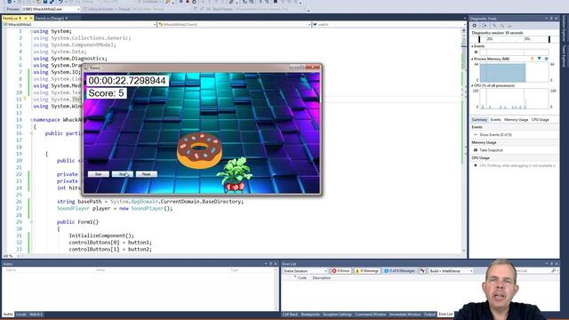Click the Take Snapshot camera icon
Viewport: 569px width, 320px height.
coord(476,150)
